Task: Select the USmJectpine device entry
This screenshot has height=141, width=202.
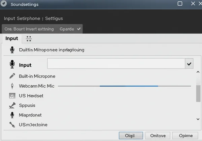Action: tap(33, 125)
